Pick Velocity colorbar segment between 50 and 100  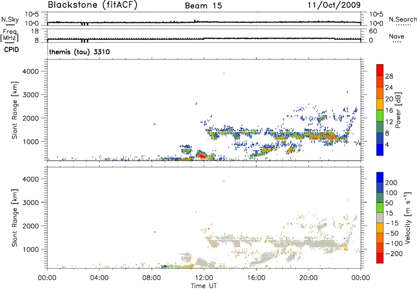point(380,198)
